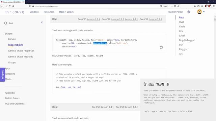
Task: Open the Appendix sidebar entry
Action: [10, 93]
